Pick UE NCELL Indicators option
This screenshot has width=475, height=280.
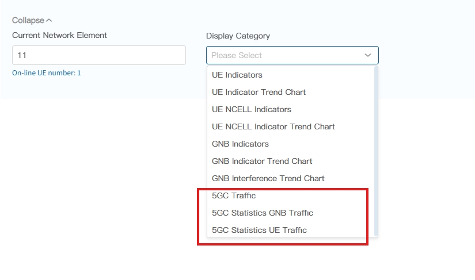point(252,109)
